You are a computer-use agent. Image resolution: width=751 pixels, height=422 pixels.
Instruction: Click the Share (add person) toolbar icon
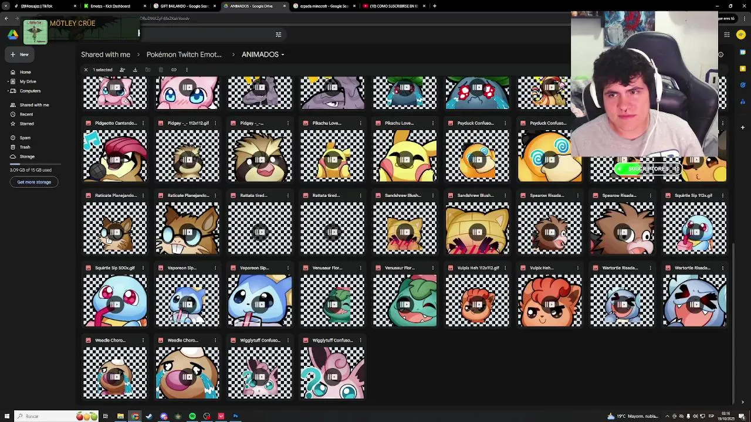click(x=122, y=70)
